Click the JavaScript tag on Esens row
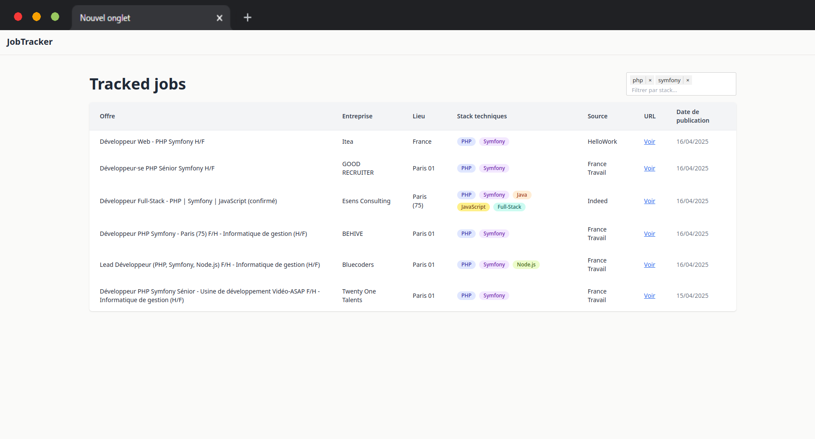This screenshot has width=815, height=439. (x=473, y=207)
